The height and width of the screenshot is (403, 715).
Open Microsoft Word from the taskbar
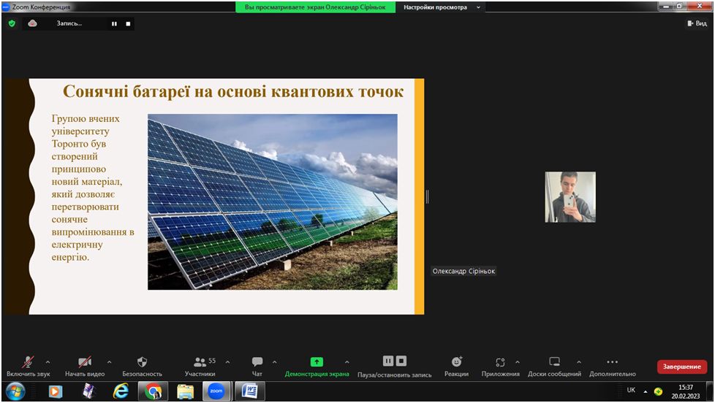[249, 391]
